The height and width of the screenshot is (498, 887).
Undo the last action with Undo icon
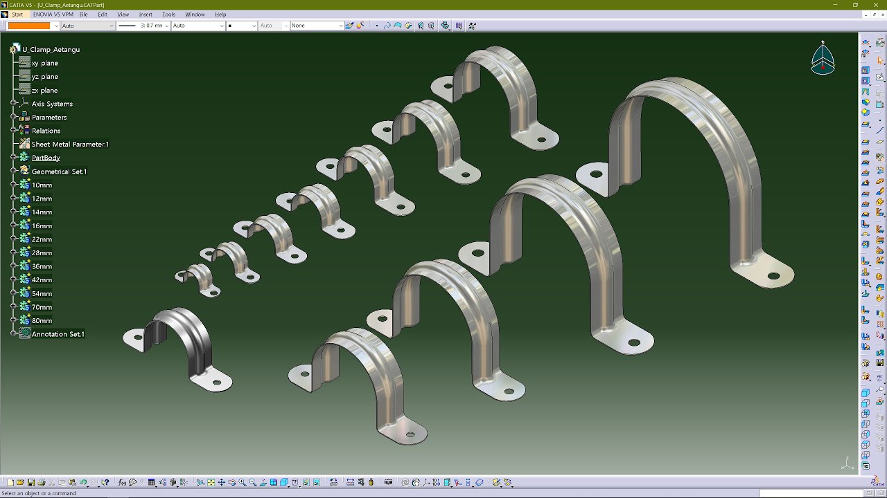pyautogui.click(x=82, y=482)
